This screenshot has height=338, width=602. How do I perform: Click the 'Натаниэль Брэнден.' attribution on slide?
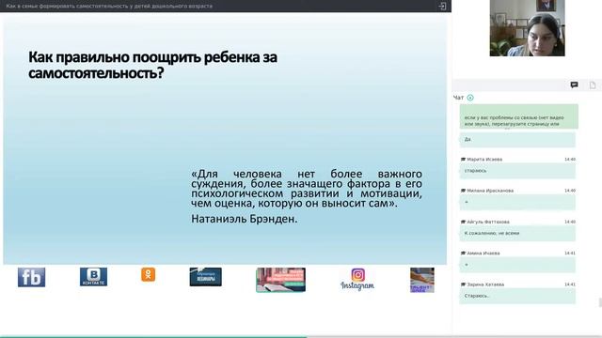245,219
